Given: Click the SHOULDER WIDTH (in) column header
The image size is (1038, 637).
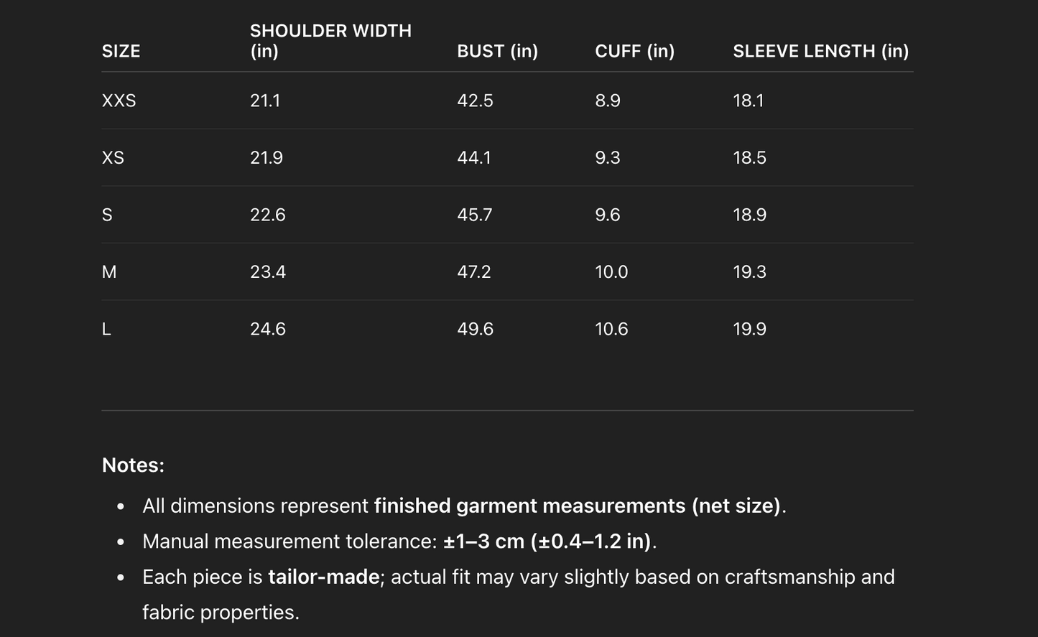Looking at the screenshot, I should coord(330,41).
